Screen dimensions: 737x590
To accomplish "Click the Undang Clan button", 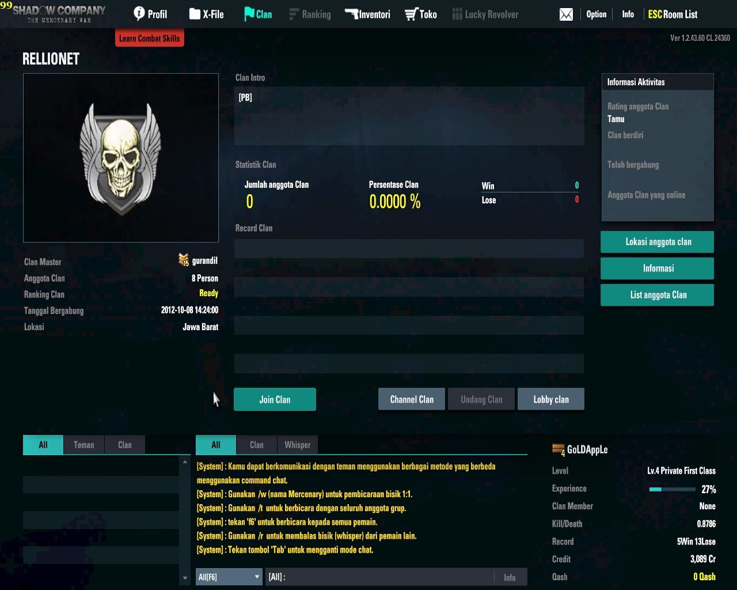I will (x=481, y=399).
